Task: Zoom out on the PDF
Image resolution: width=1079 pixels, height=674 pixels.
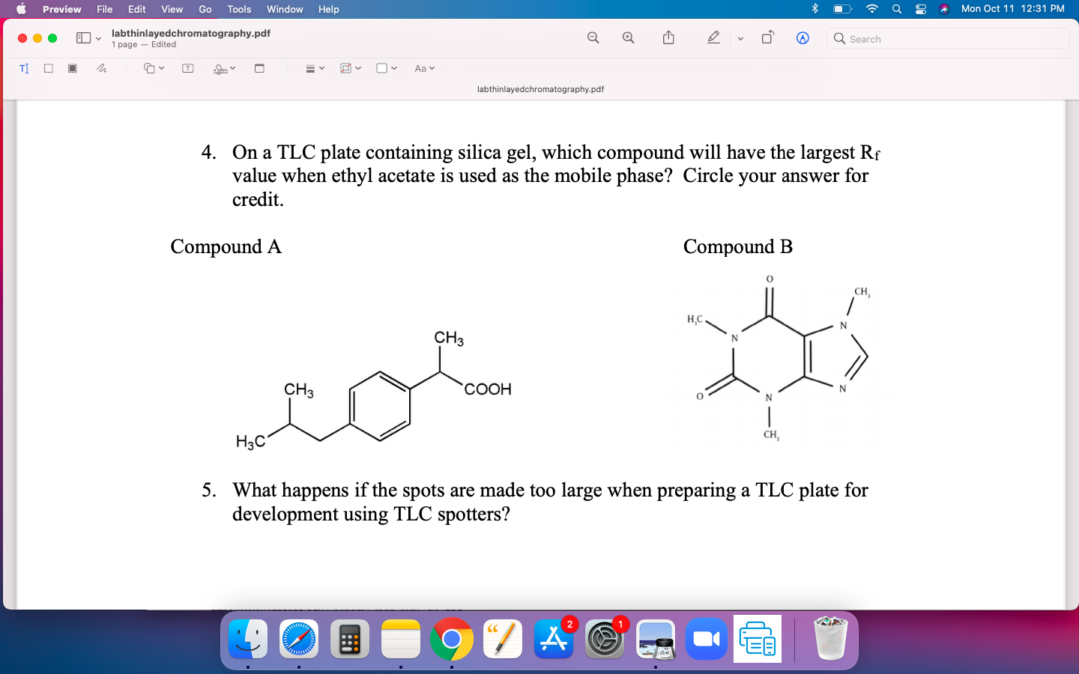Action: click(x=593, y=37)
